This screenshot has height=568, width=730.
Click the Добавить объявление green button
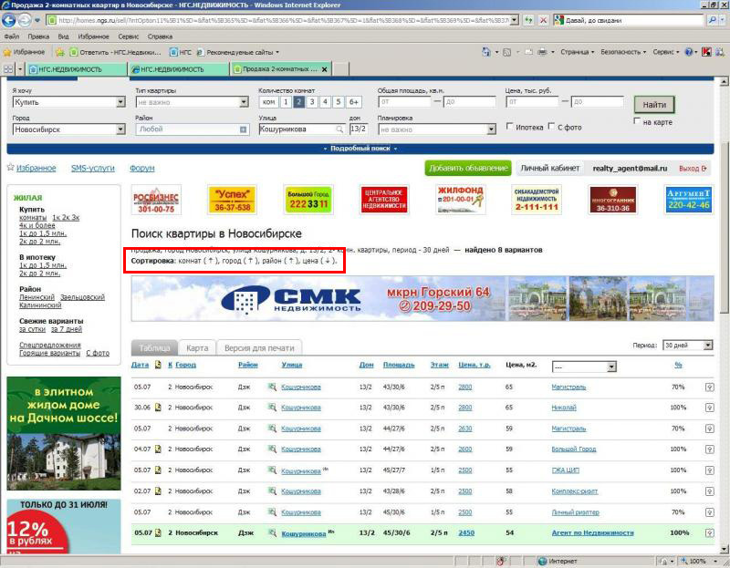click(x=467, y=168)
